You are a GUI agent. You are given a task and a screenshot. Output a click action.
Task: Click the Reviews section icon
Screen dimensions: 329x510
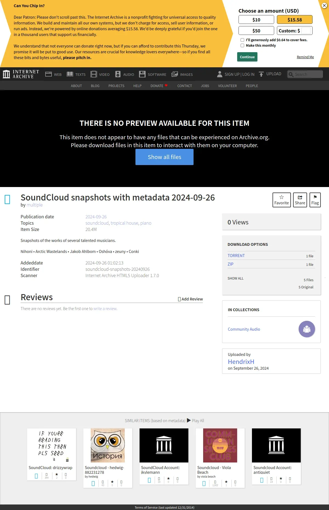(7, 300)
